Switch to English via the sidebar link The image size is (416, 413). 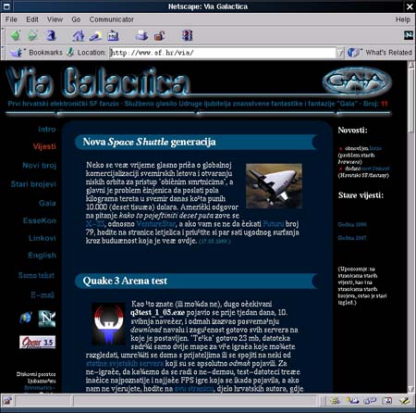click(42, 256)
